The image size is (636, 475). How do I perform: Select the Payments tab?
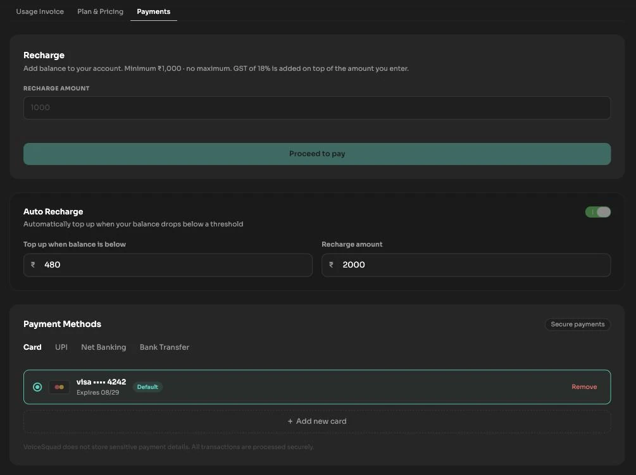pos(153,11)
